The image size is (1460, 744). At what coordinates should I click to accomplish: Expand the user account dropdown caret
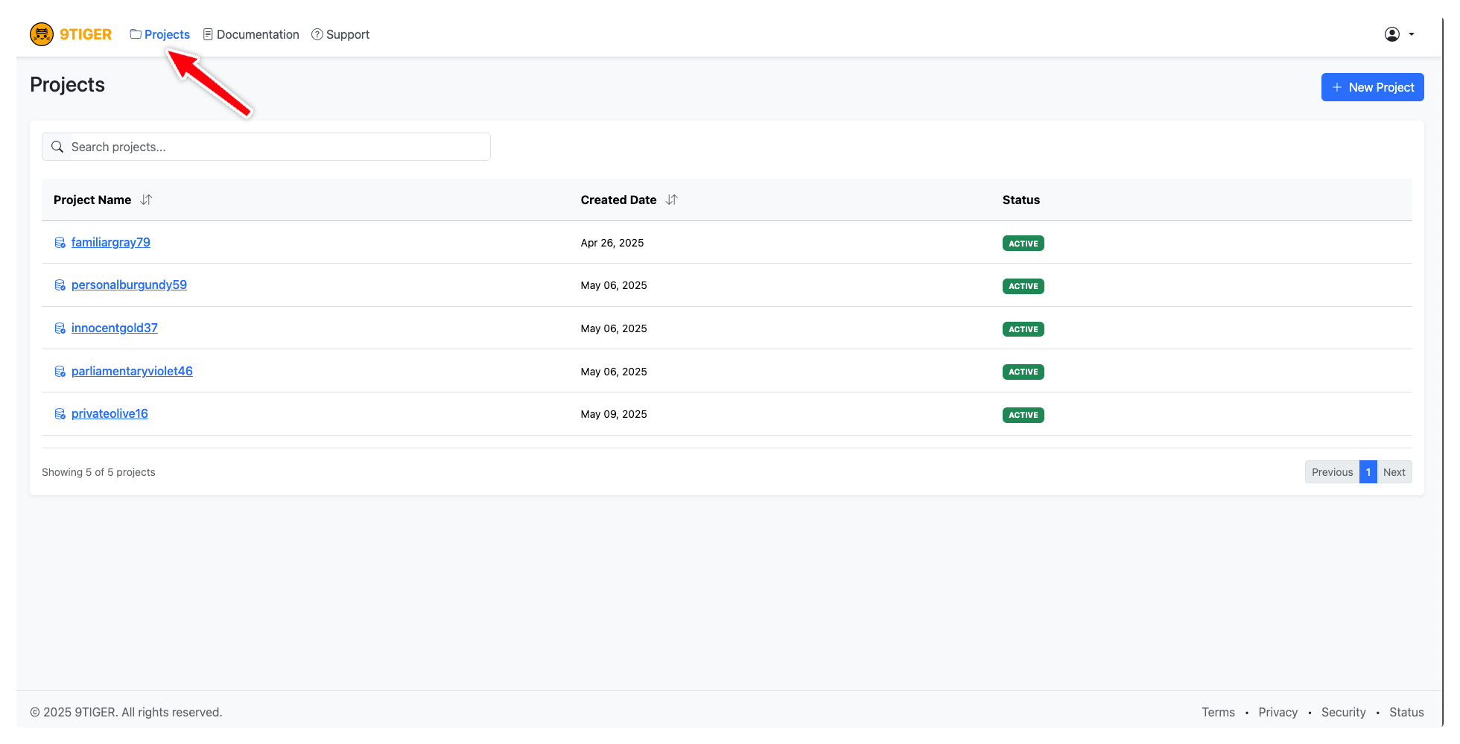click(1412, 34)
